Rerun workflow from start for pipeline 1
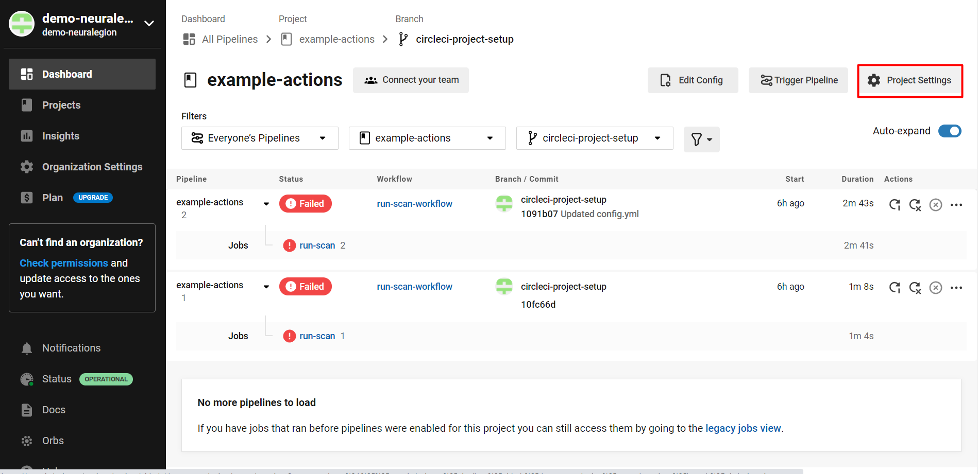 pos(895,288)
